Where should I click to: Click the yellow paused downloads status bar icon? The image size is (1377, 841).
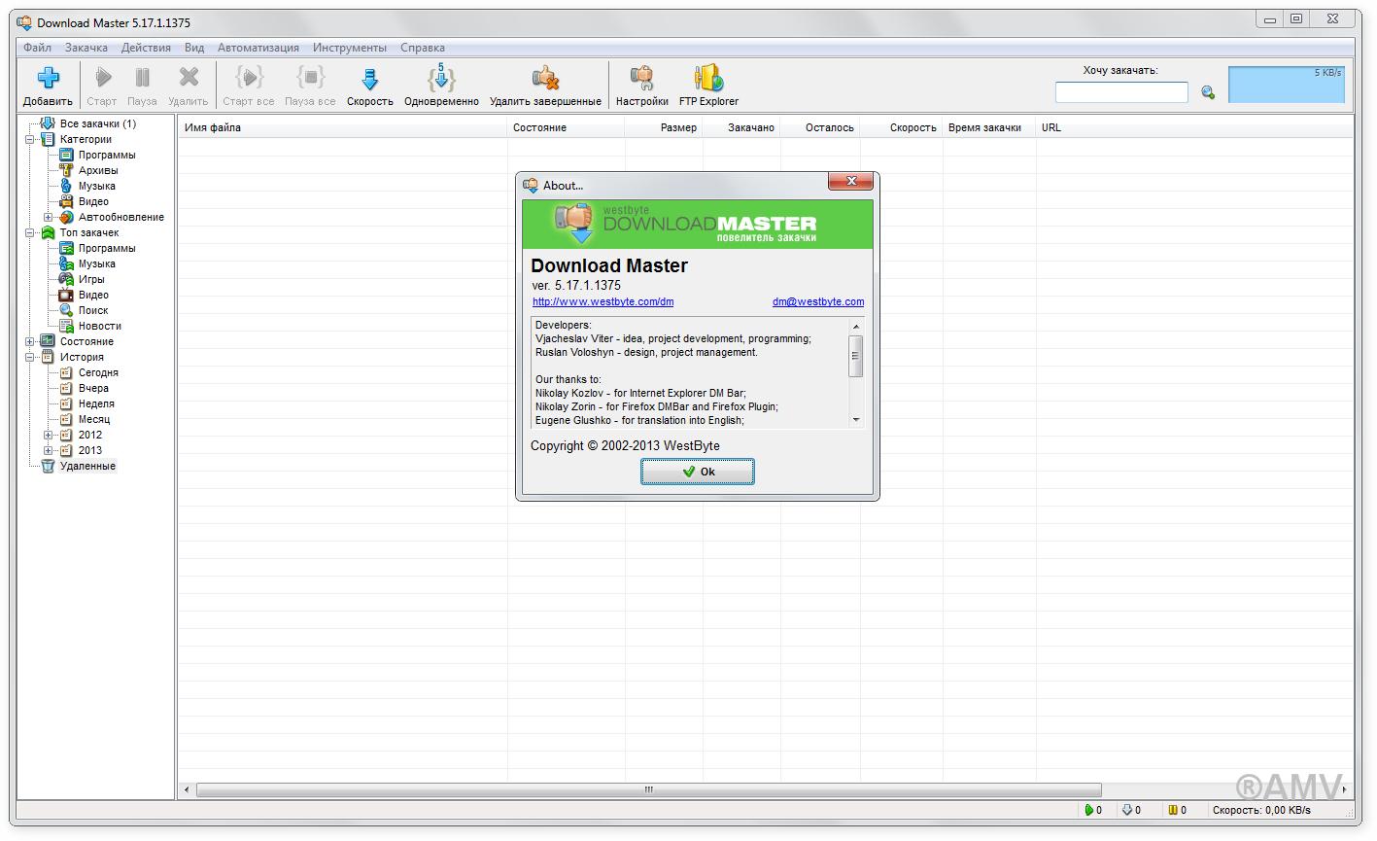click(x=1172, y=810)
